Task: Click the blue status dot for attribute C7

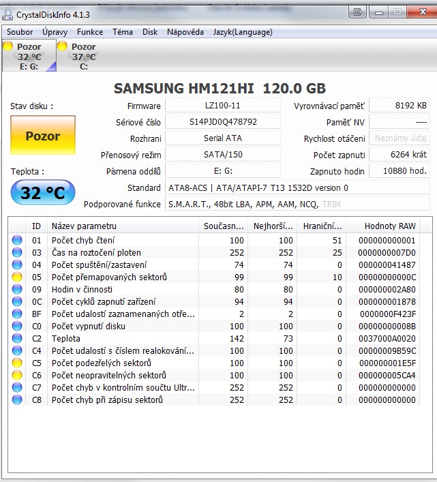Action: click(x=17, y=388)
